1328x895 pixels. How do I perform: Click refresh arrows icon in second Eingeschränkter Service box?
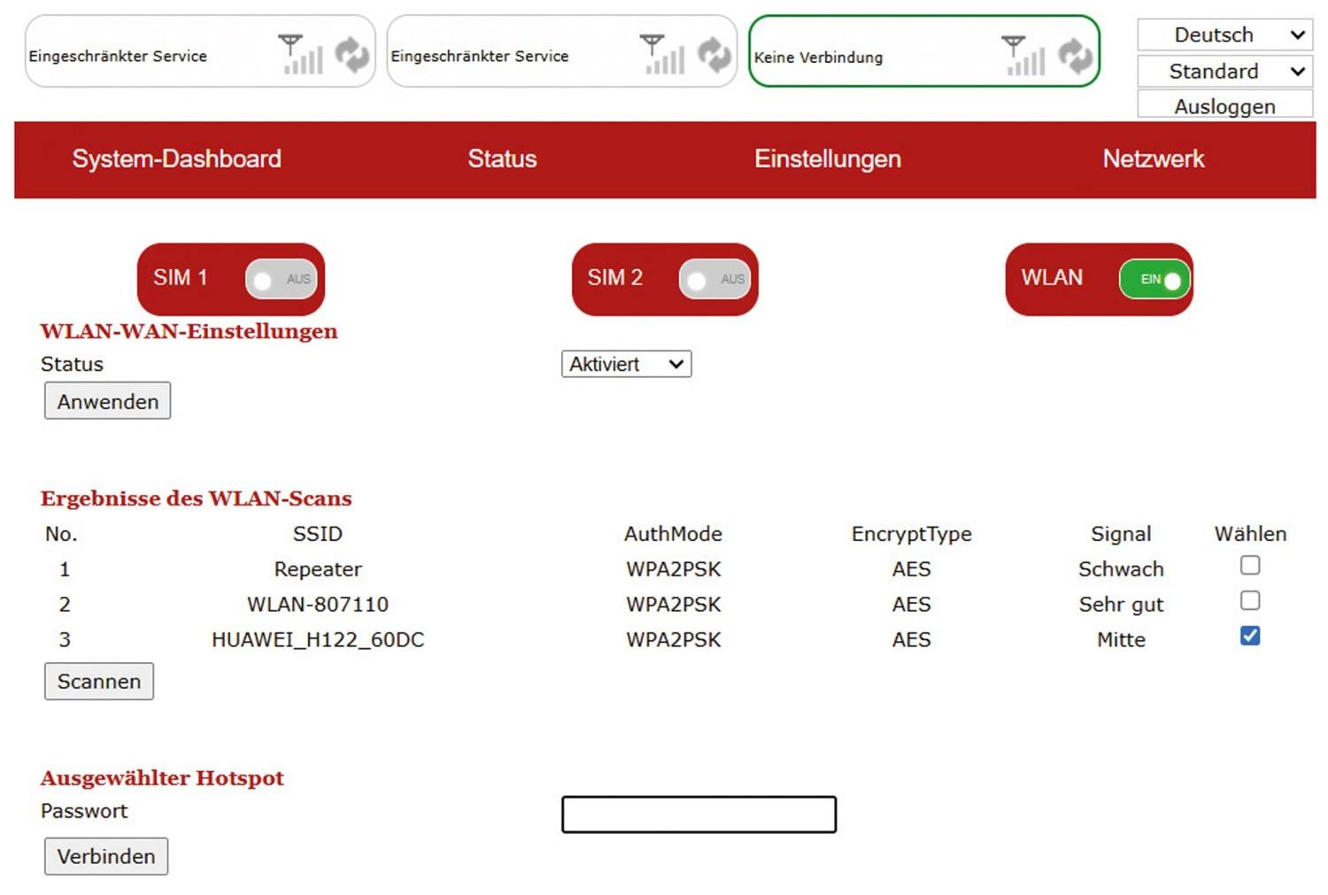714,55
